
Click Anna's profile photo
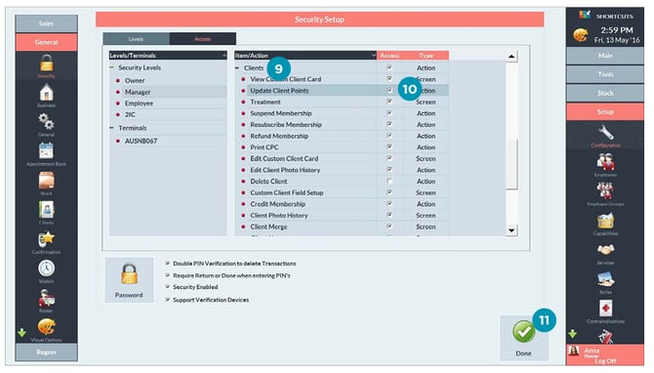click(x=574, y=351)
